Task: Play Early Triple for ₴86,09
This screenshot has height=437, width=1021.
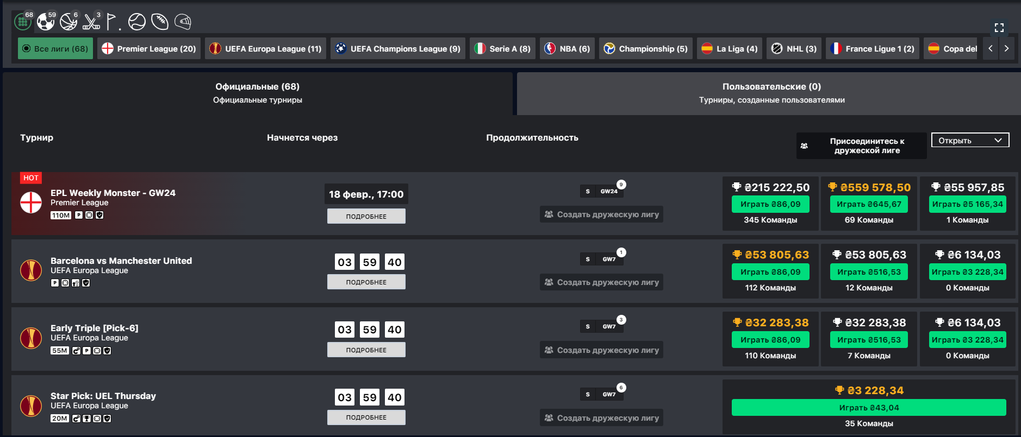Action: tap(770, 340)
